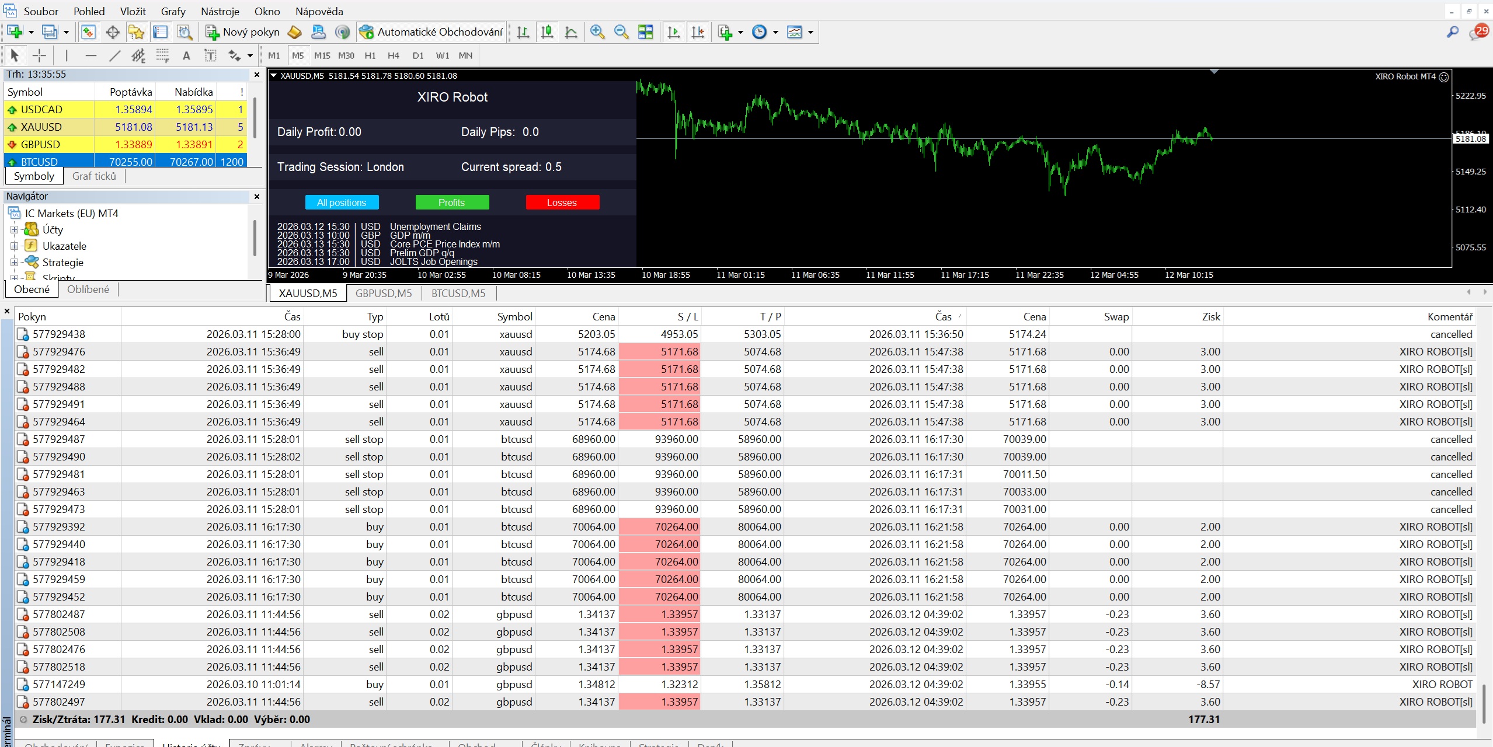Viewport: 1493px width, 747px height.
Task: Select the Crosshair tool
Action: click(x=39, y=55)
